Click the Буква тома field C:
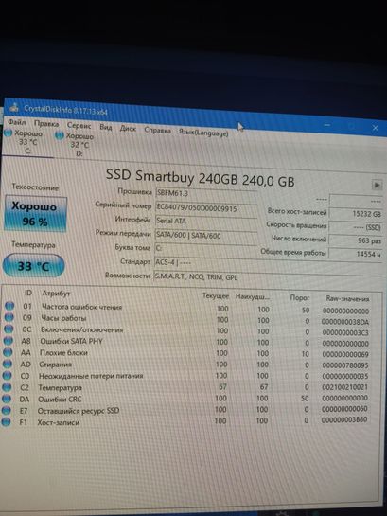Viewport: 387px width, 516px height. [x=206, y=248]
